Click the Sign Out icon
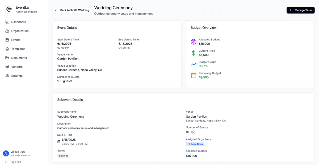Screen dimensions: 319x165 pos(6,162)
